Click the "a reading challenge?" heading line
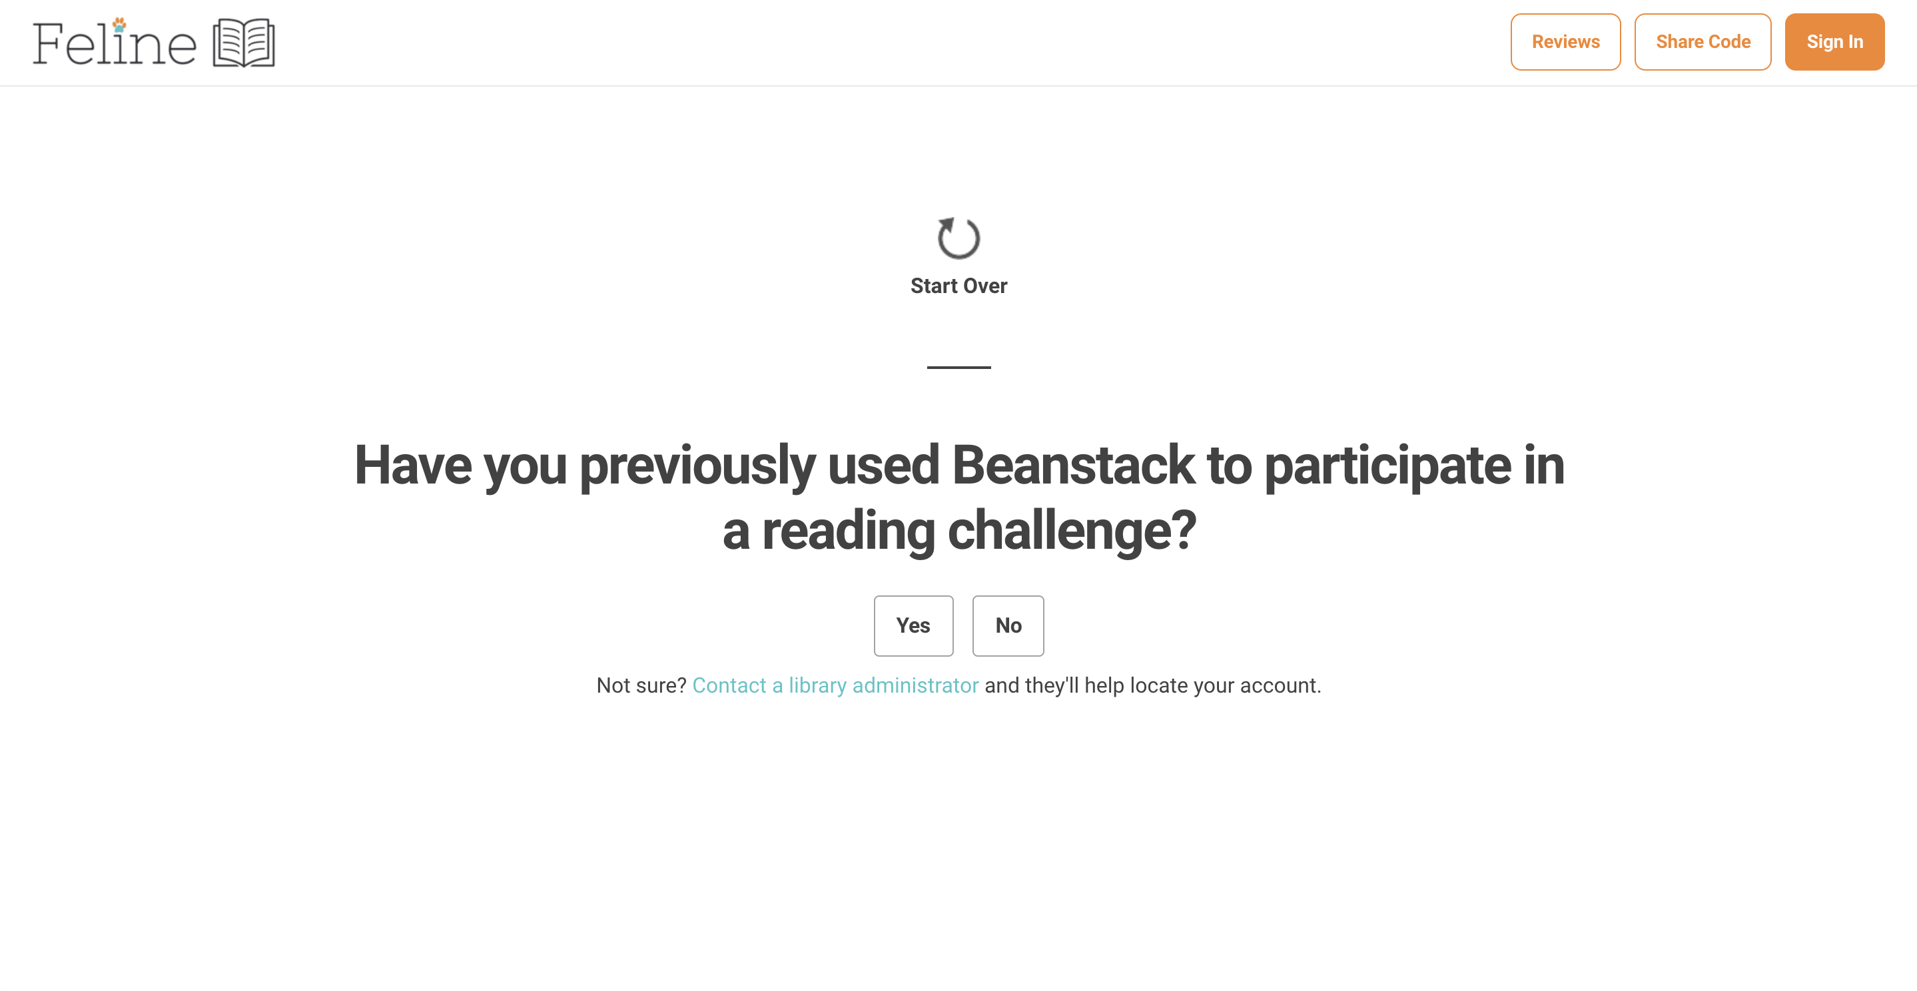 [959, 531]
